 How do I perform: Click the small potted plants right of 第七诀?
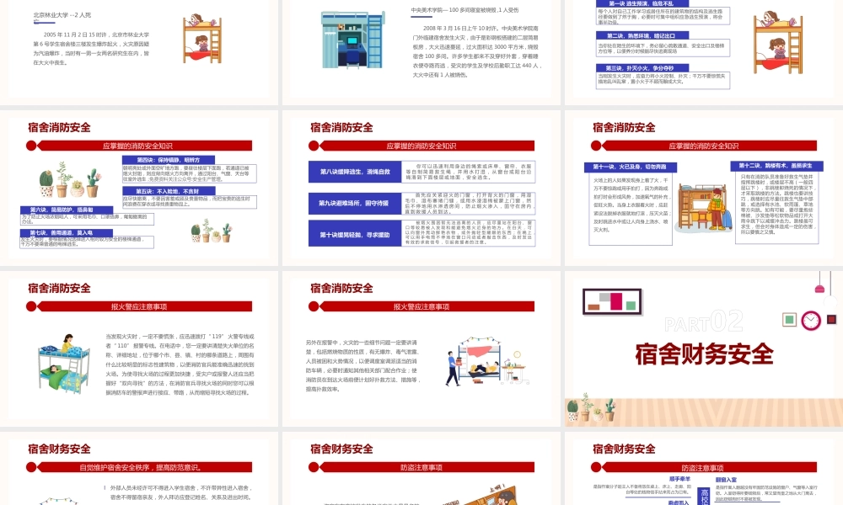(212, 231)
